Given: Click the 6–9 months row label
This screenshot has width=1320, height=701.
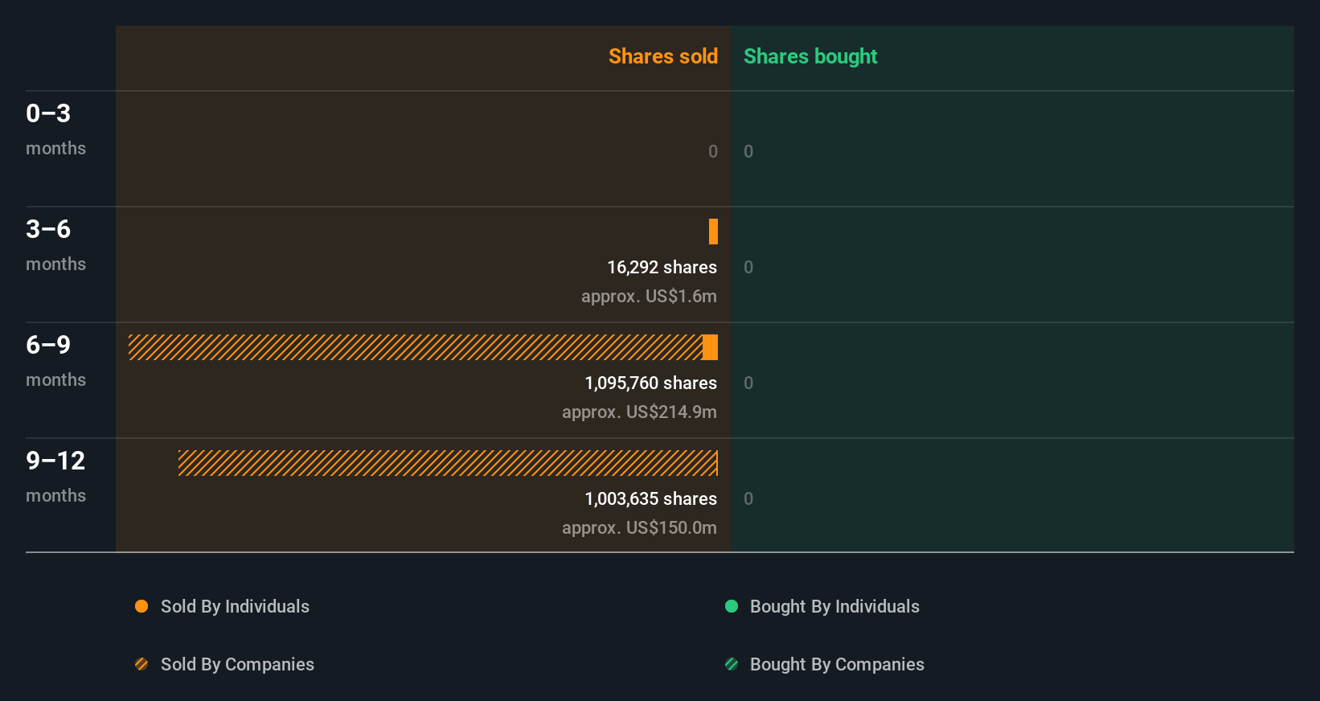Looking at the screenshot, I should pos(55,361).
